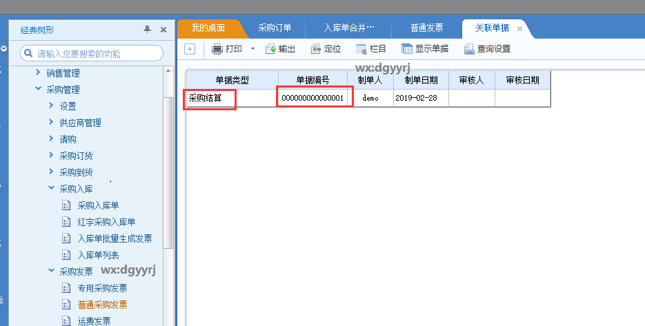Click the Export (输出) icon
This screenshot has width=645, height=326.
click(270, 49)
